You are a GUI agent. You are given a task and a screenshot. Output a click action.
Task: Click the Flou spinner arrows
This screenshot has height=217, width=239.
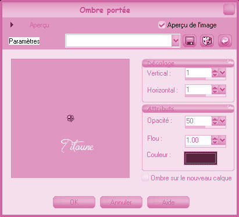click(215, 140)
